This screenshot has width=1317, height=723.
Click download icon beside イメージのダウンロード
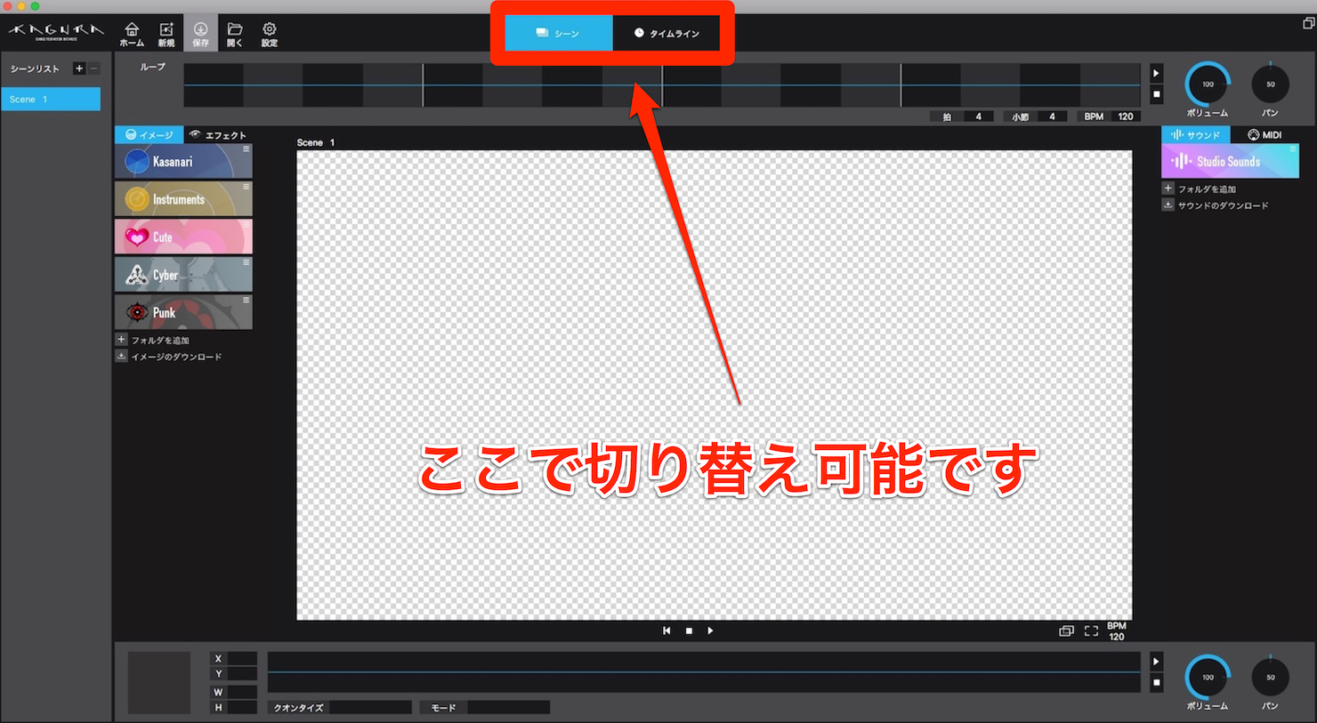click(122, 356)
